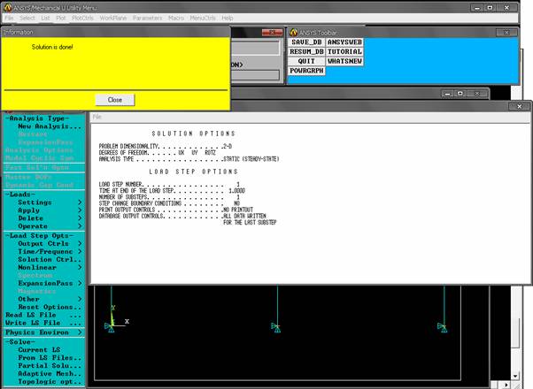Screen dimensions: 533x389
Task: Expand the Time/Frequenc submenu
Action: (50, 252)
